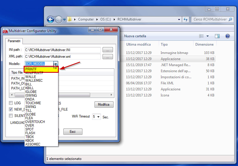
Task: Enable the SILENT checkbox
Action: [x=11, y=116]
